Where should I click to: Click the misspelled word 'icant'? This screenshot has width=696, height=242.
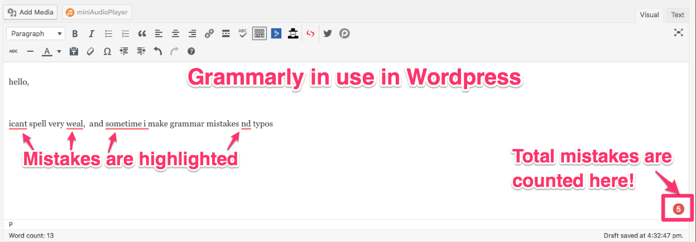(x=18, y=124)
